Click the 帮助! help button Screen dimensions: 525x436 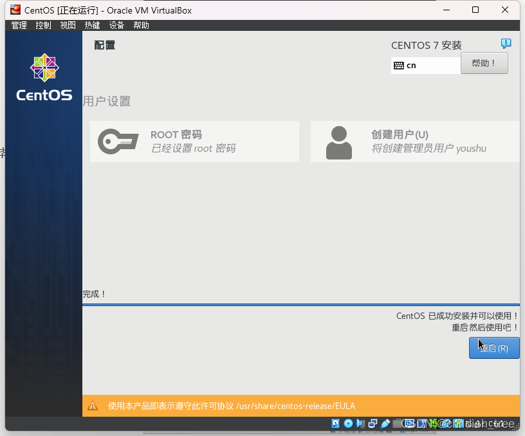(484, 63)
